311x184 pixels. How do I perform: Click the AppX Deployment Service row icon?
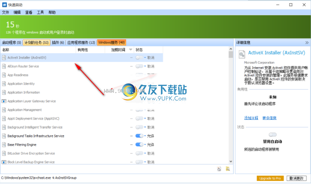tap(4, 119)
